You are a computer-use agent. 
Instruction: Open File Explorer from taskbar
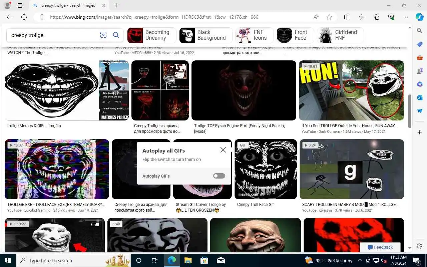(188, 260)
